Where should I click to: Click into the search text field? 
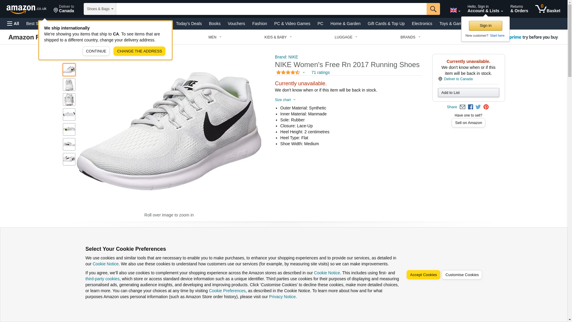[271, 9]
